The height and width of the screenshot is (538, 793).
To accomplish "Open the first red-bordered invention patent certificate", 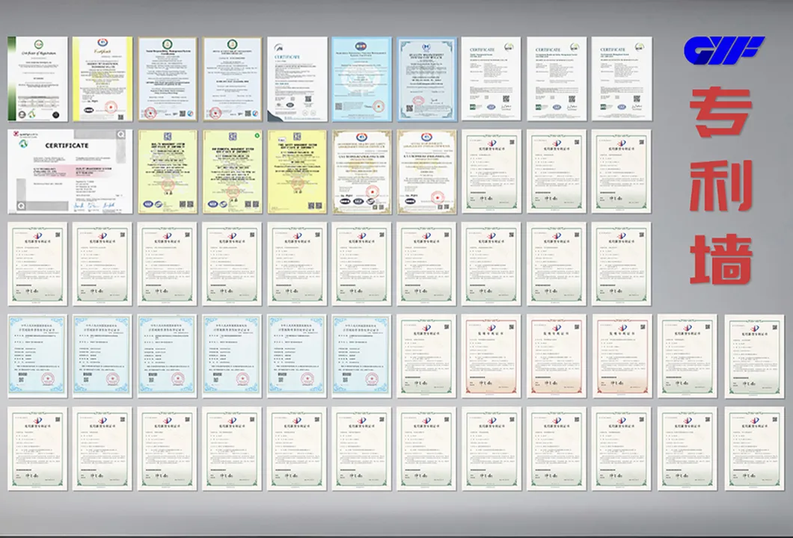I will [x=491, y=356].
